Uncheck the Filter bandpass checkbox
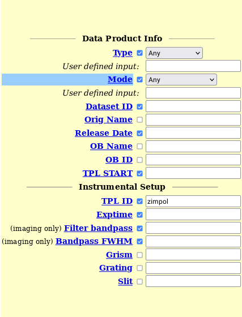This screenshot has width=242, height=317. click(139, 229)
